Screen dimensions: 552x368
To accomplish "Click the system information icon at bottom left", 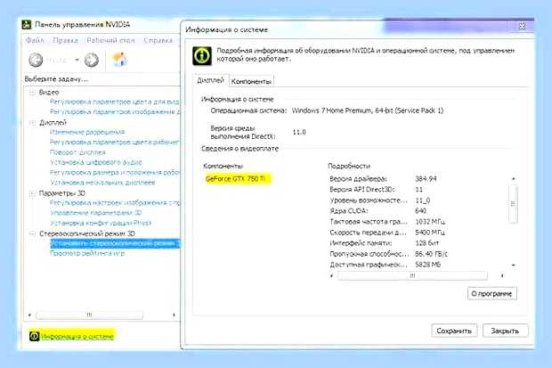I will tap(34, 336).
